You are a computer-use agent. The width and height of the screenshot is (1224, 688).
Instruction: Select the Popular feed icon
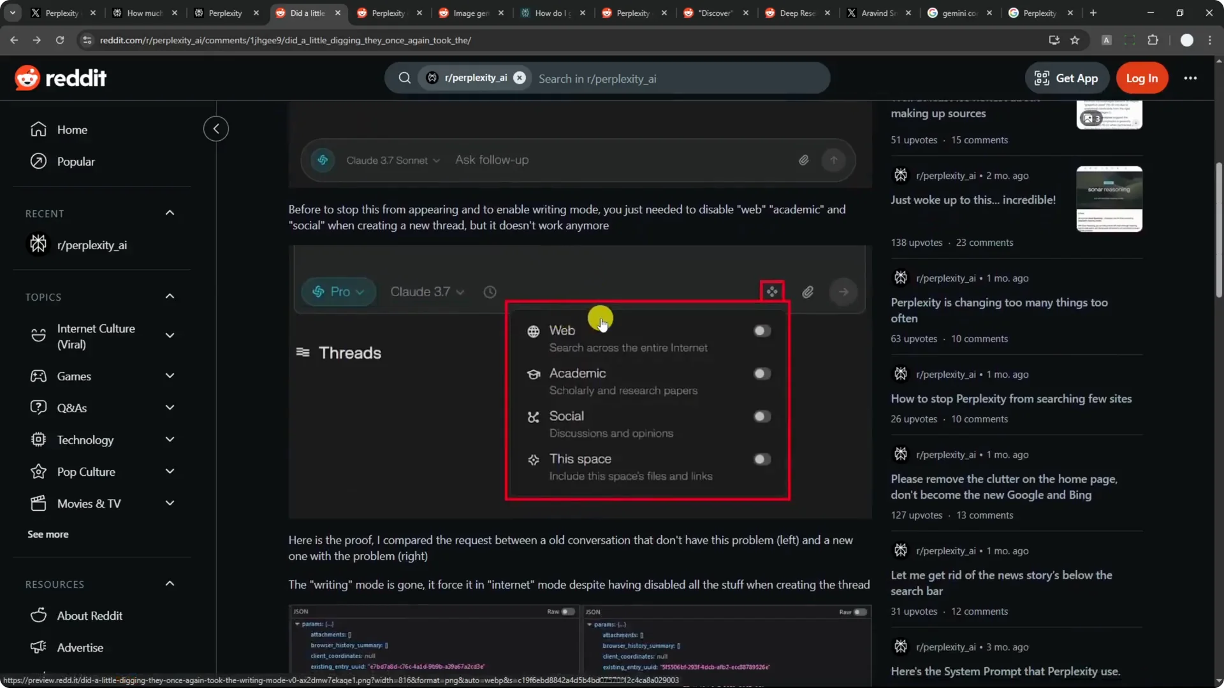click(x=38, y=161)
